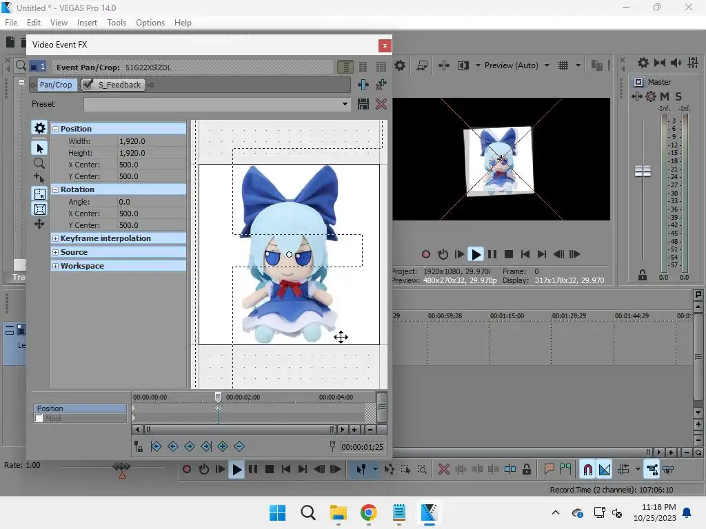Select the Position keyframe row

(80, 408)
